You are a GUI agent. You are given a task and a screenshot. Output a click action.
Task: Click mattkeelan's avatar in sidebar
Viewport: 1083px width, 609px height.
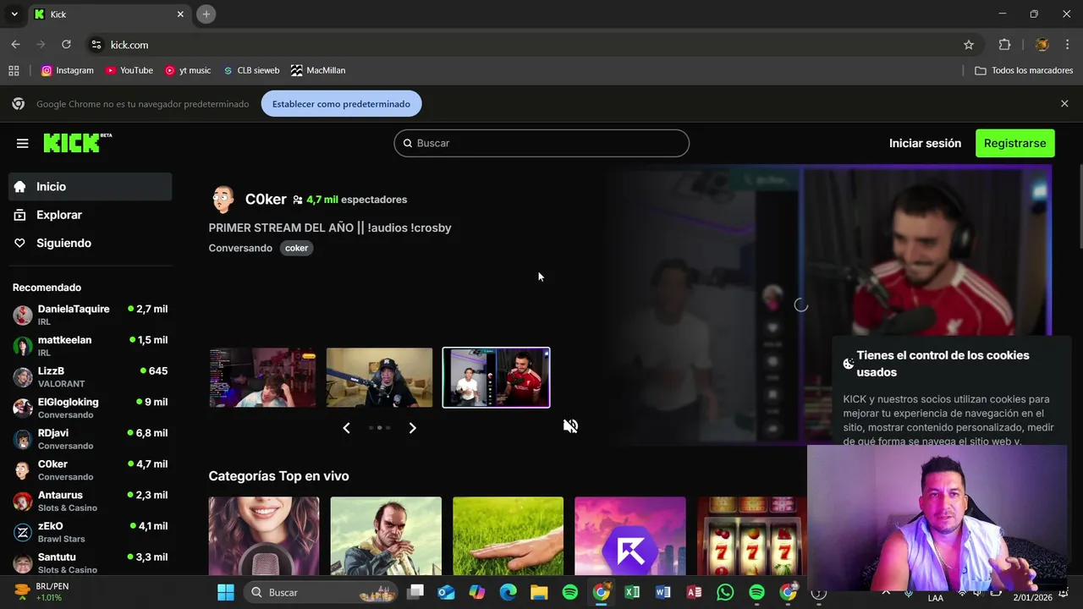point(23,346)
